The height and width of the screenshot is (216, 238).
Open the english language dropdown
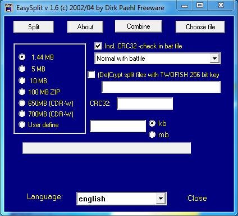[161, 199]
